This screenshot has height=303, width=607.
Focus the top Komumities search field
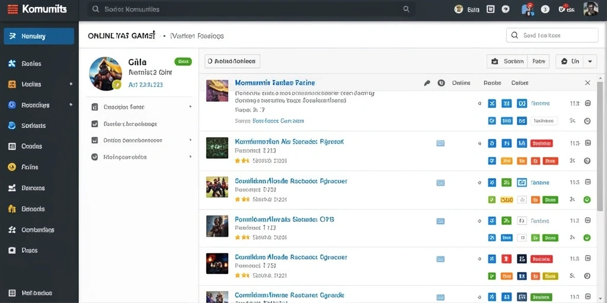click(251, 9)
